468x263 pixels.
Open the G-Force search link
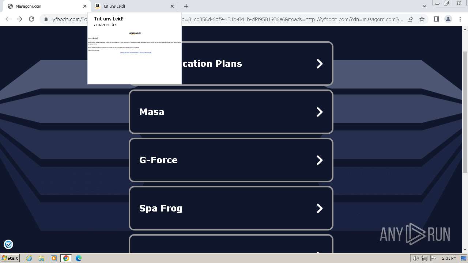pos(231,160)
